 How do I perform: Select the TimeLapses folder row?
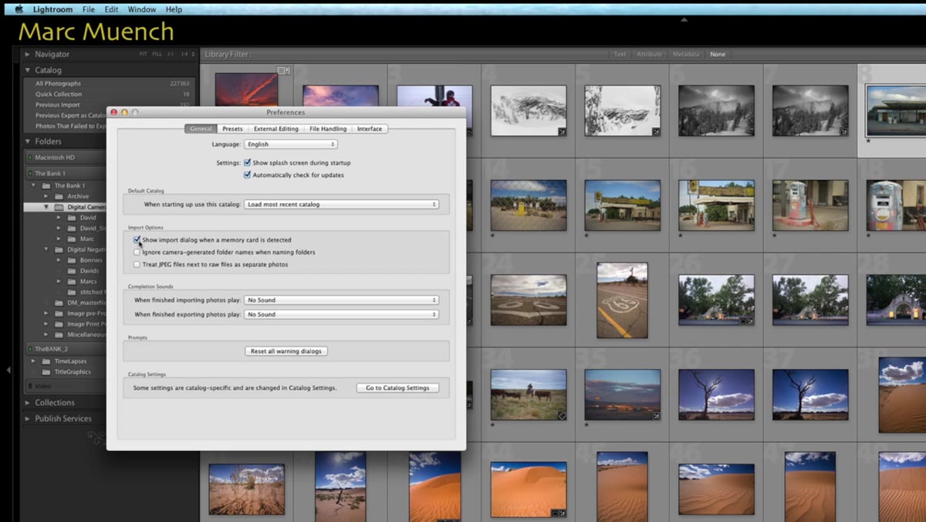pyautogui.click(x=66, y=361)
